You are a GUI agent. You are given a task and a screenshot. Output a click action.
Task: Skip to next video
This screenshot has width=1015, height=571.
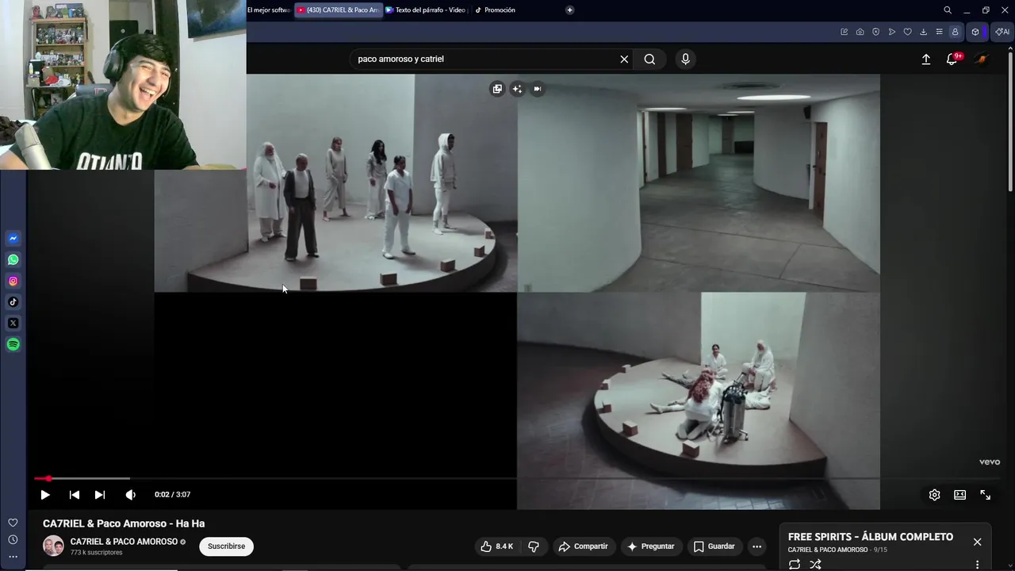click(100, 495)
